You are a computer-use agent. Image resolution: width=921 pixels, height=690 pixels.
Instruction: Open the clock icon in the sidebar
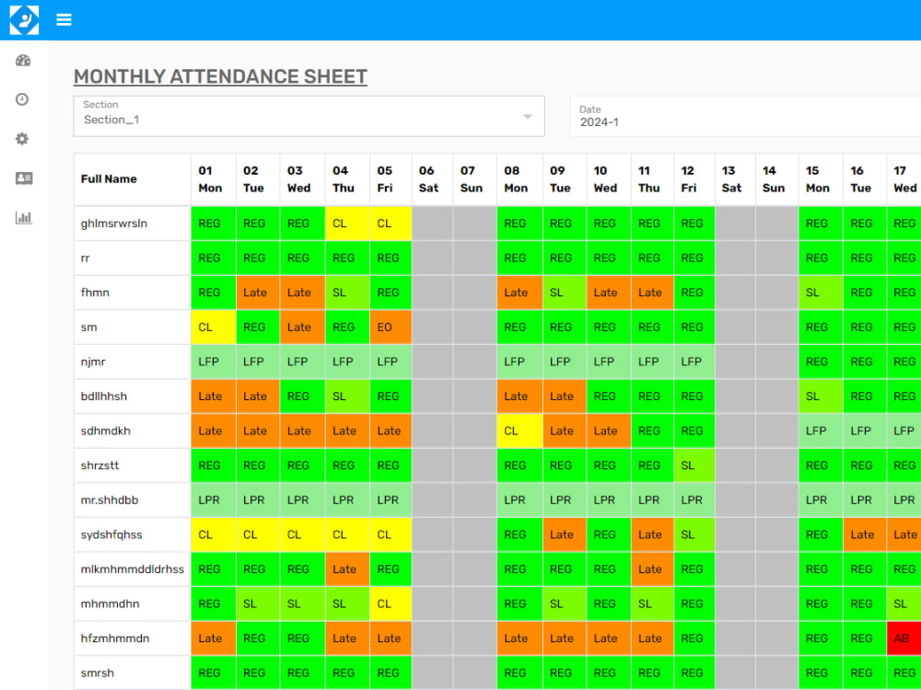click(22, 99)
